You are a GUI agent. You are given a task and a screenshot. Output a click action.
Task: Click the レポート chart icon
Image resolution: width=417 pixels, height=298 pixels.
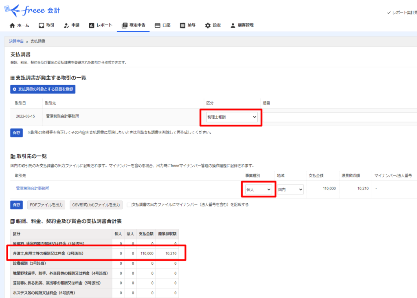pyautogui.click(x=92, y=25)
